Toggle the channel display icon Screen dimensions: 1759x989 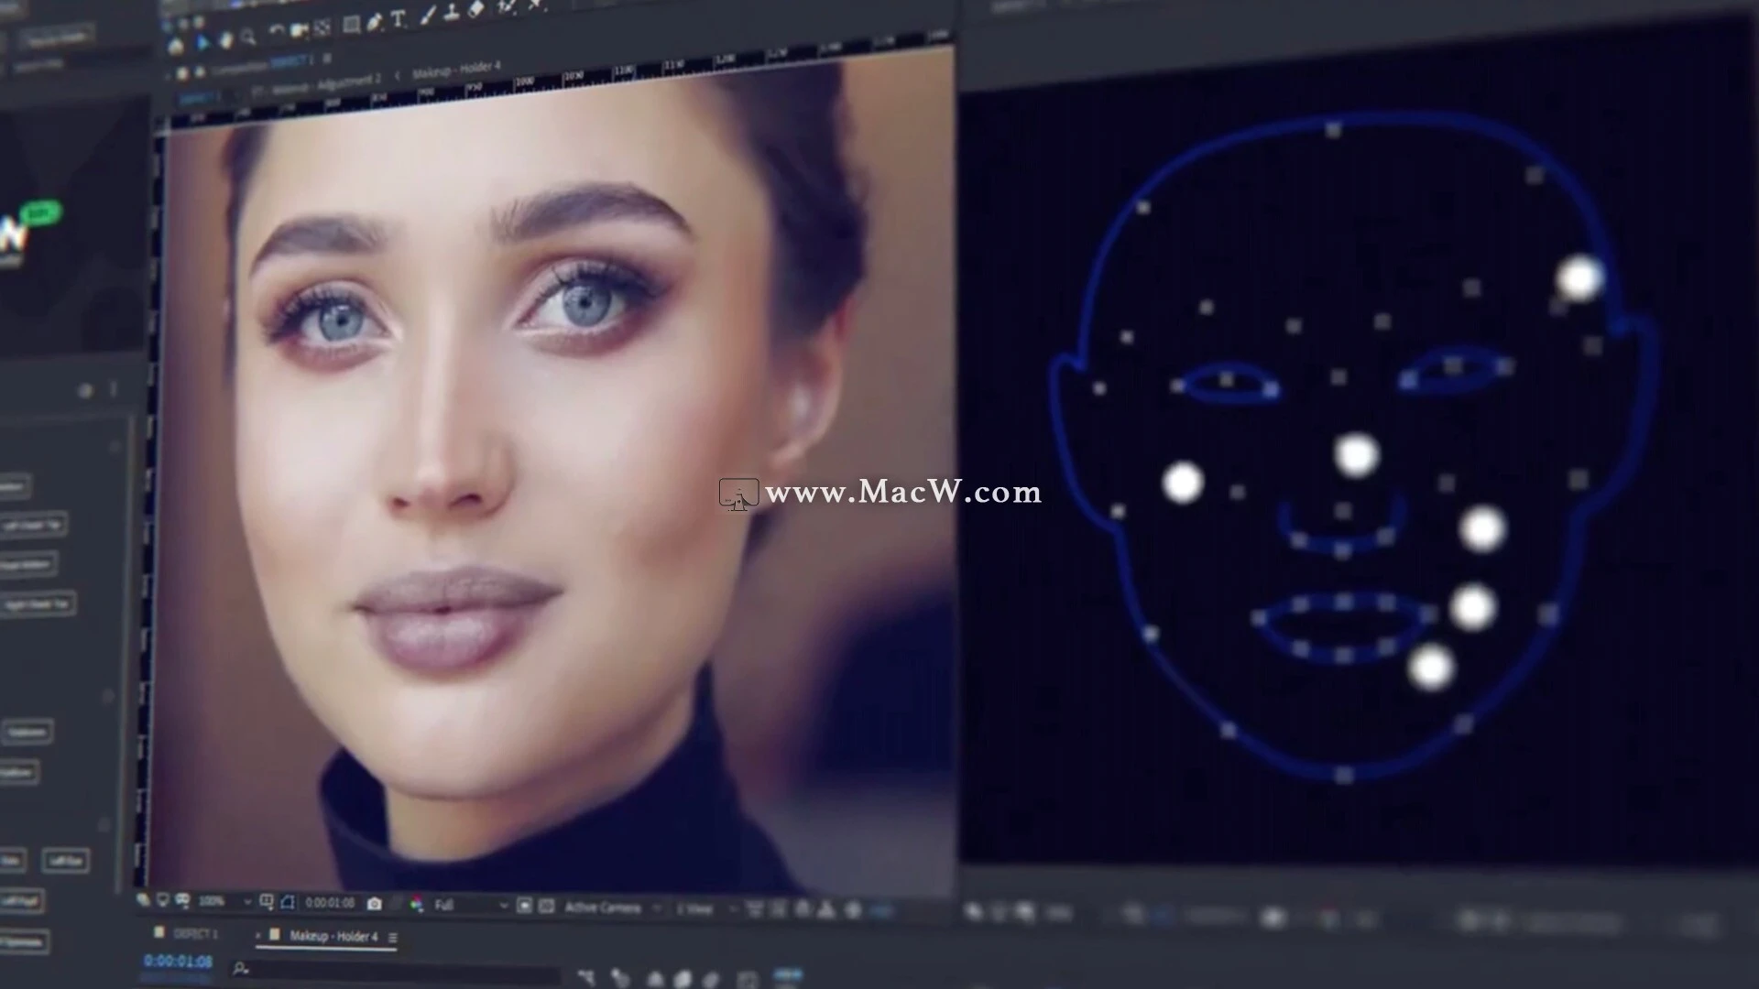[x=417, y=903]
